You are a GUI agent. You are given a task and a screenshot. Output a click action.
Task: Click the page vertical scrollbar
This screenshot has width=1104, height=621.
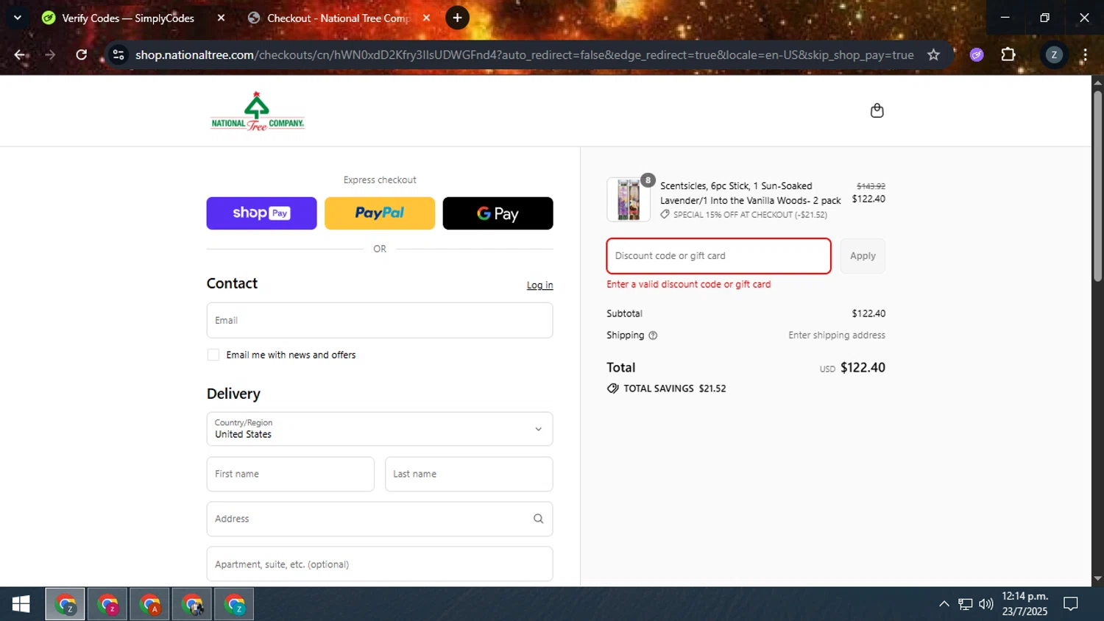click(x=1097, y=185)
